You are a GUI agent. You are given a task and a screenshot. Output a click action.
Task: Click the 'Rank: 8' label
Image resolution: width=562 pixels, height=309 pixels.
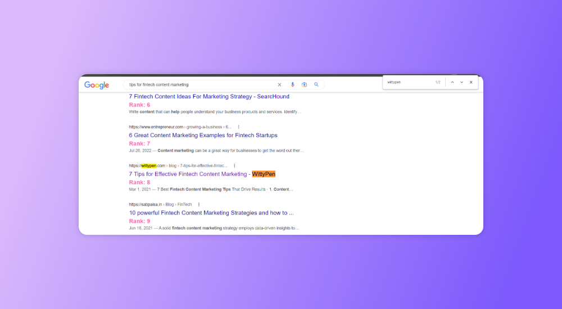139,182
